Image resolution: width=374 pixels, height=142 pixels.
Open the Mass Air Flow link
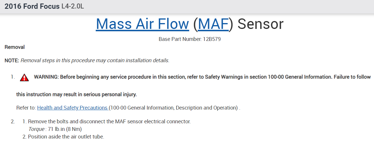[x=142, y=24]
